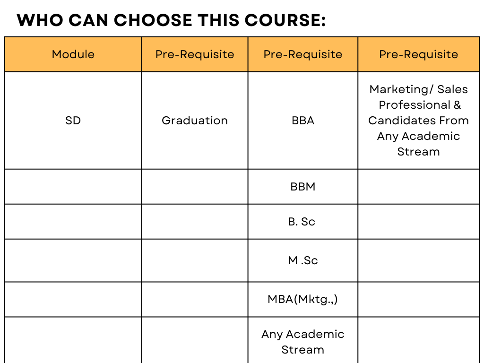
Task: Click the first Pre-Requisite header above Graduation
Action: pyautogui.click(x=195, y=54)
